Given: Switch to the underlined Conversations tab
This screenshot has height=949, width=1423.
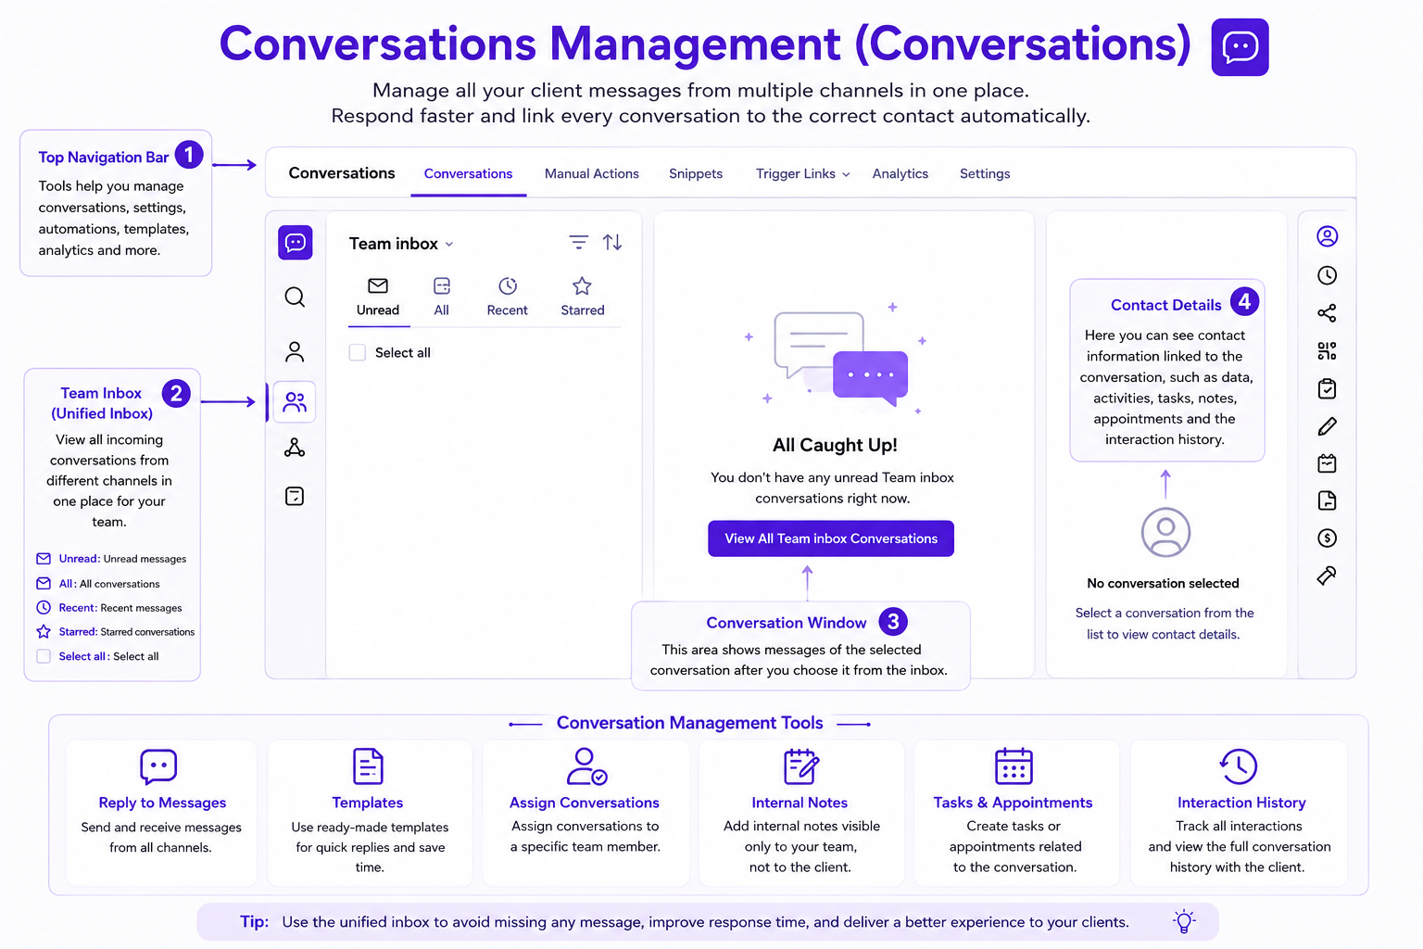Looking at the screenshot, I should coord(468,173).
